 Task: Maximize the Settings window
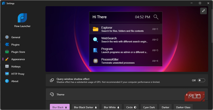pos(200,3)
